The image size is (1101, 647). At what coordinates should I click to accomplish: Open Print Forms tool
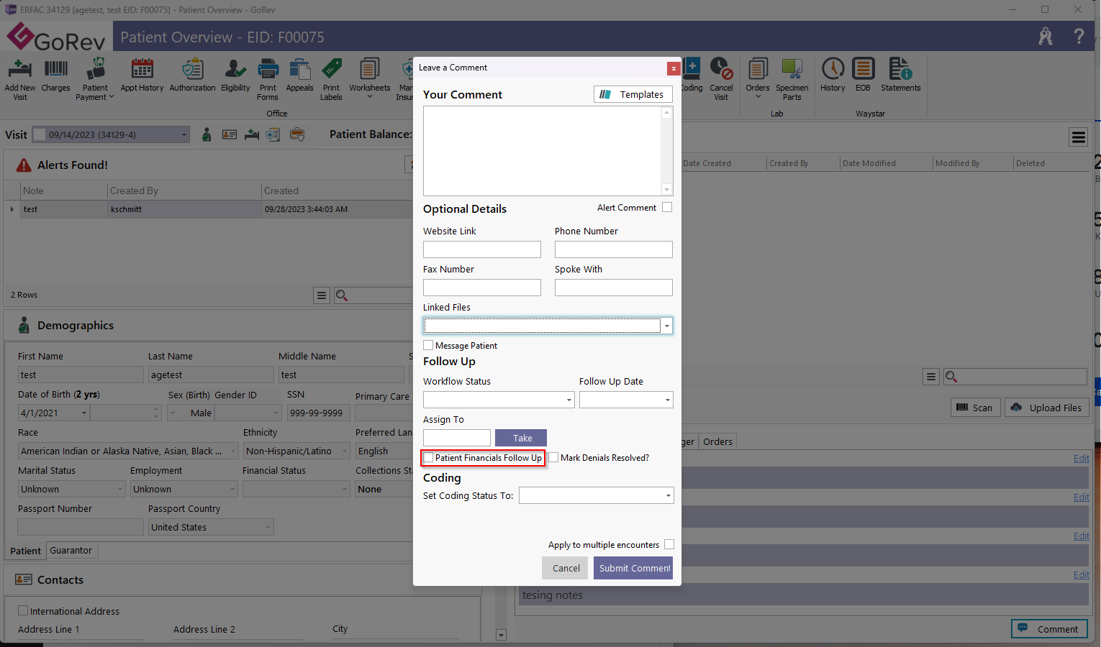(x=268, y=79)
